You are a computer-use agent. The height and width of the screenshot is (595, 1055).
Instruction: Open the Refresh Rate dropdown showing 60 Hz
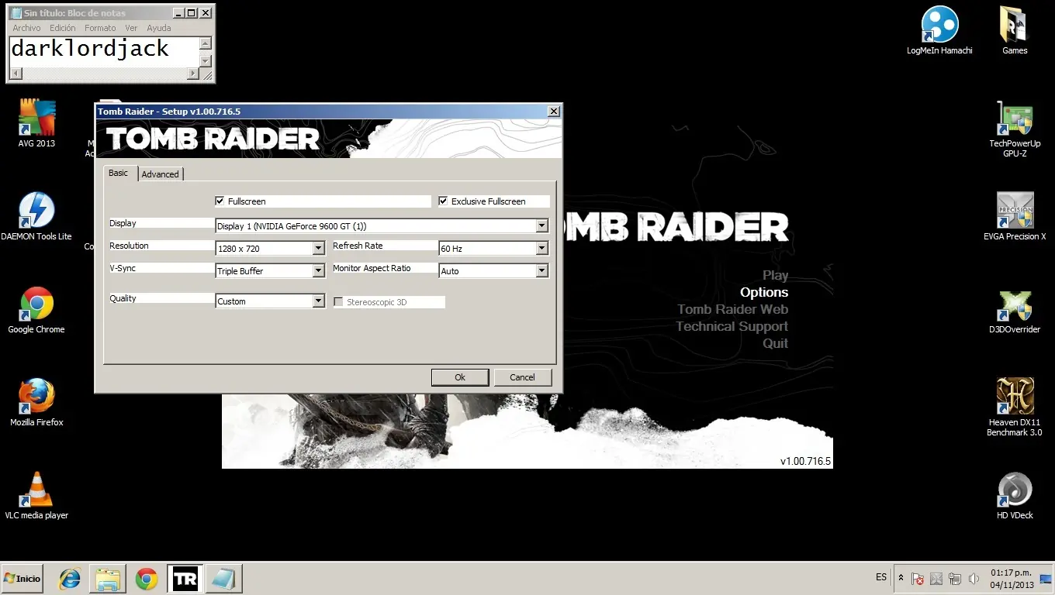541,249
